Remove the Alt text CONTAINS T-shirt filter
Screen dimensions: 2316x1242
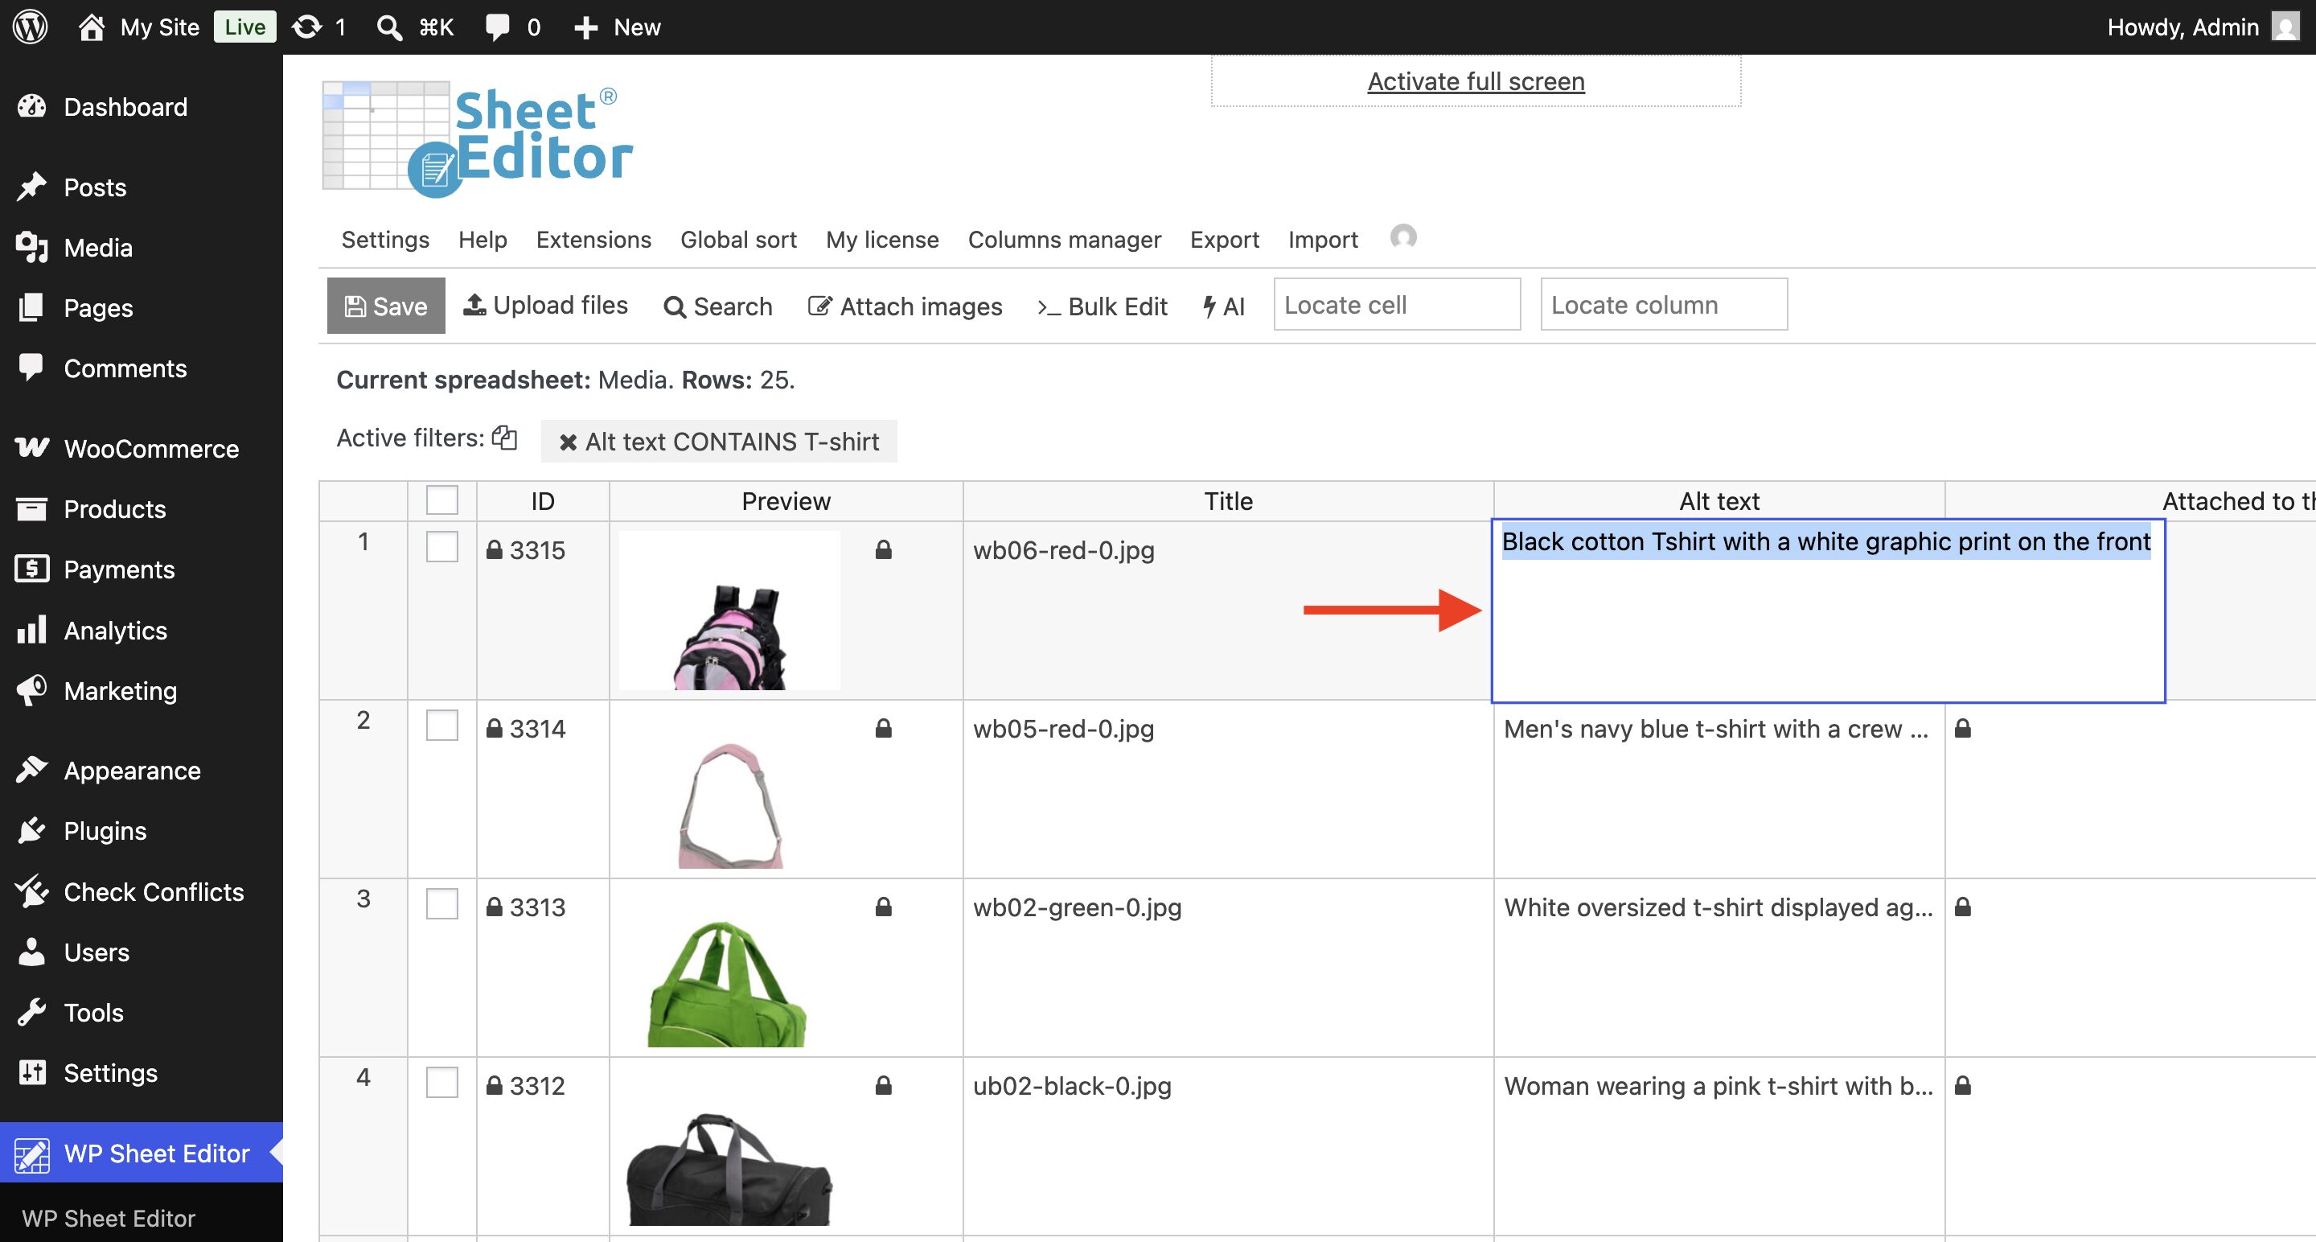569,442
